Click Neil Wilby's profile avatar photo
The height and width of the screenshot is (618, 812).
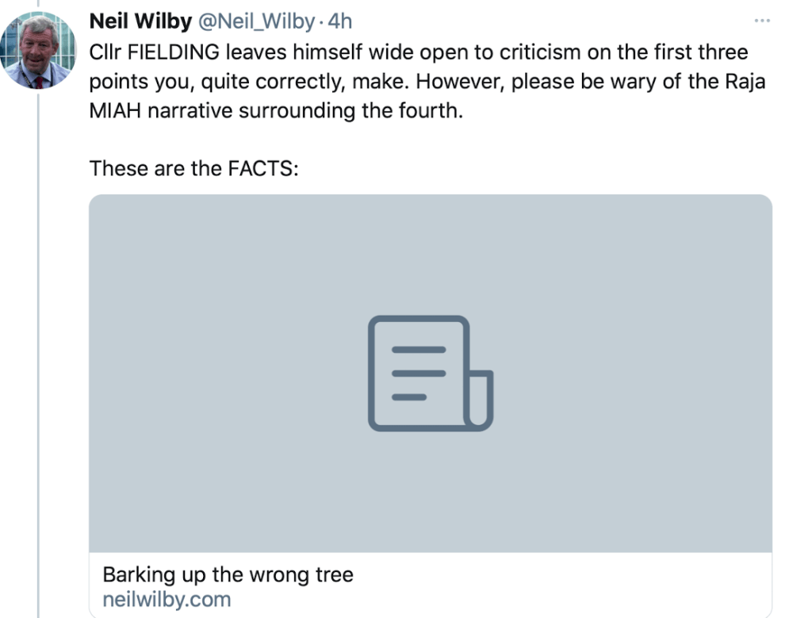point(40,49)
